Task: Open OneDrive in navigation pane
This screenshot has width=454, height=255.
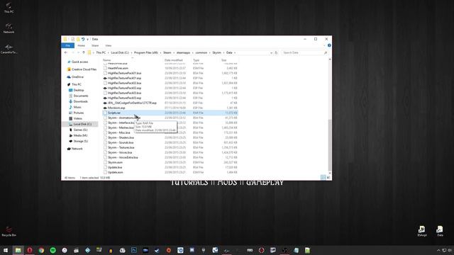Action: [x=77, y=77]
